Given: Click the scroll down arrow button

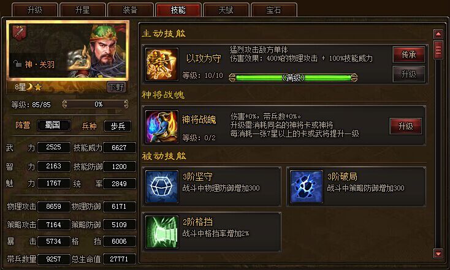Looking at the screenshot, I should coord(438,253).
